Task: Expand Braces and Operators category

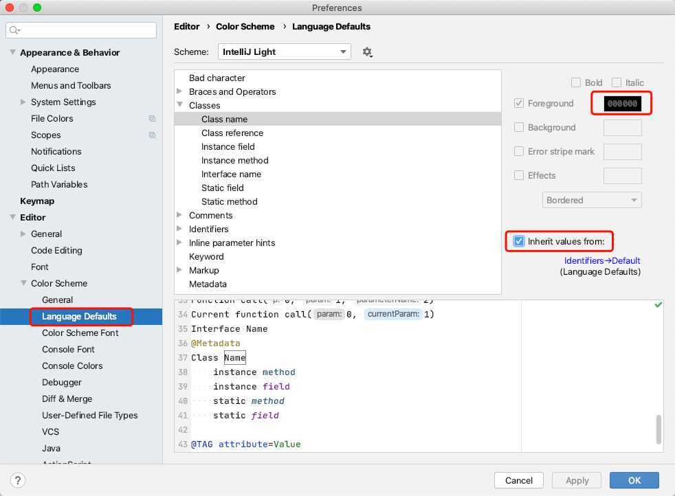Action: (179, 91)
